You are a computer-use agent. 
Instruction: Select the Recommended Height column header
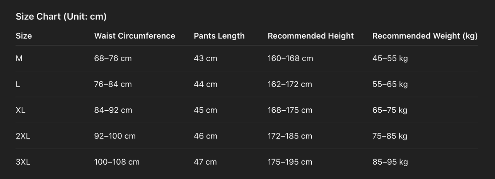point(311,36)
